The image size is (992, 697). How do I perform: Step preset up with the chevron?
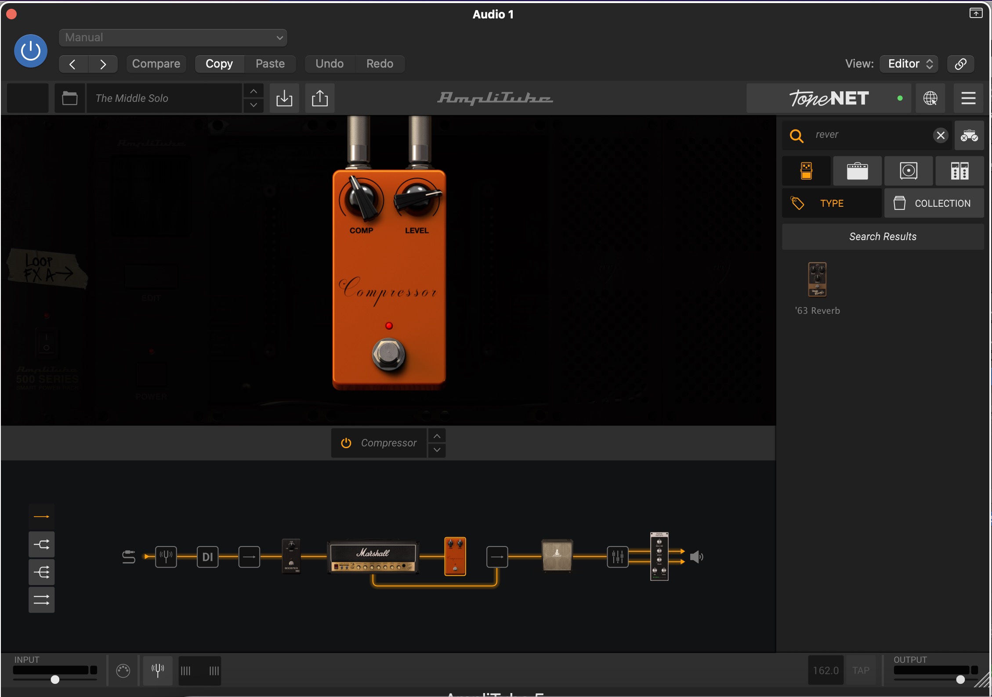253,91
